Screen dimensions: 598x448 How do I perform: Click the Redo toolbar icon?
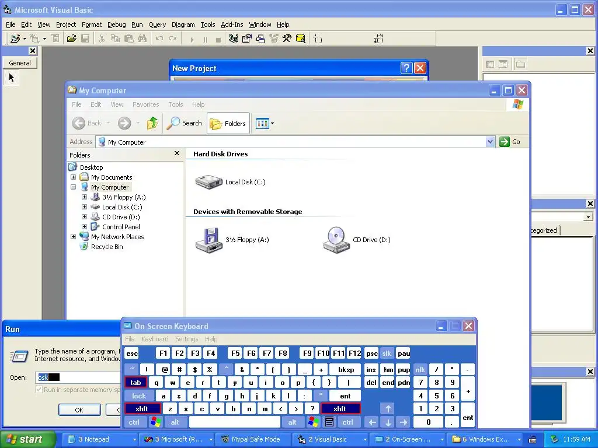173,38
